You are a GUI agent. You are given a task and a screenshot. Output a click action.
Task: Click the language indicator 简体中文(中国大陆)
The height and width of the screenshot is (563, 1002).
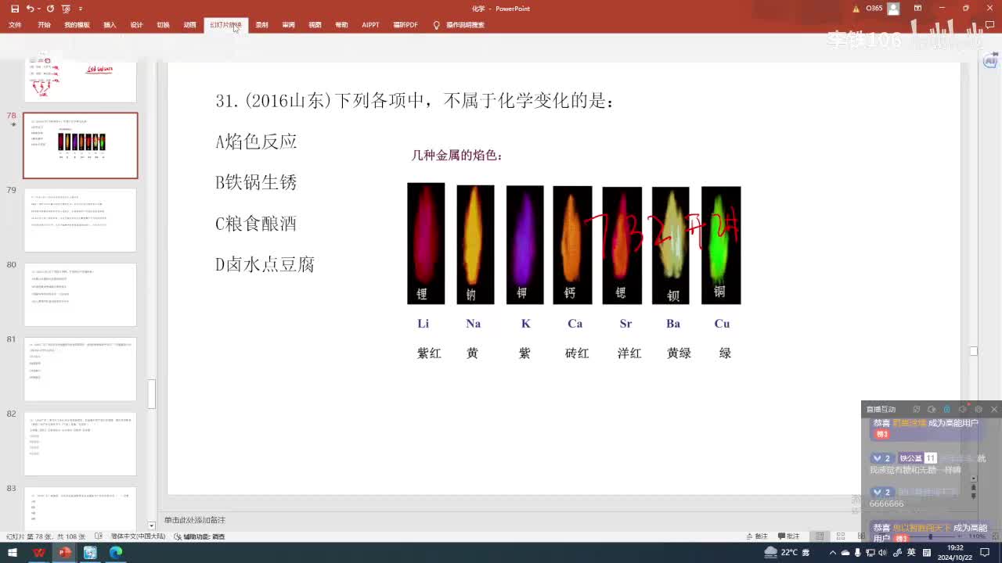(138, 536)
